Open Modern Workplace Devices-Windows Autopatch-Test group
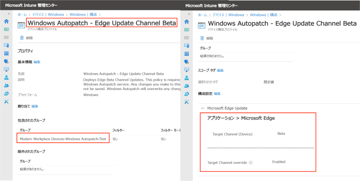 point(63,139)
